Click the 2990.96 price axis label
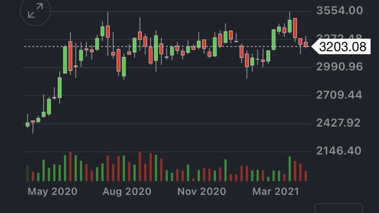This screenshot has height=213, width=379. pos(339,67)
